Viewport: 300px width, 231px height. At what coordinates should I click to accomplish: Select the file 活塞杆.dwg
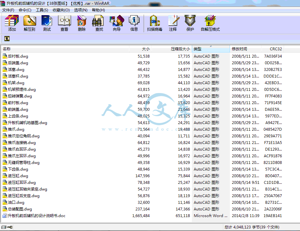(18, 76)
